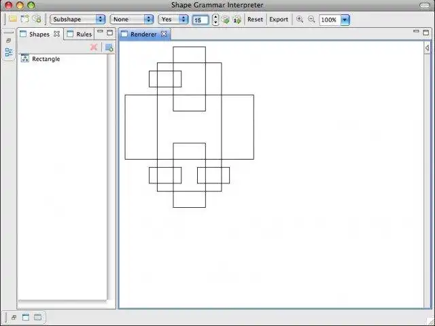Click the zoom out magnifier icon

point(311,20)
